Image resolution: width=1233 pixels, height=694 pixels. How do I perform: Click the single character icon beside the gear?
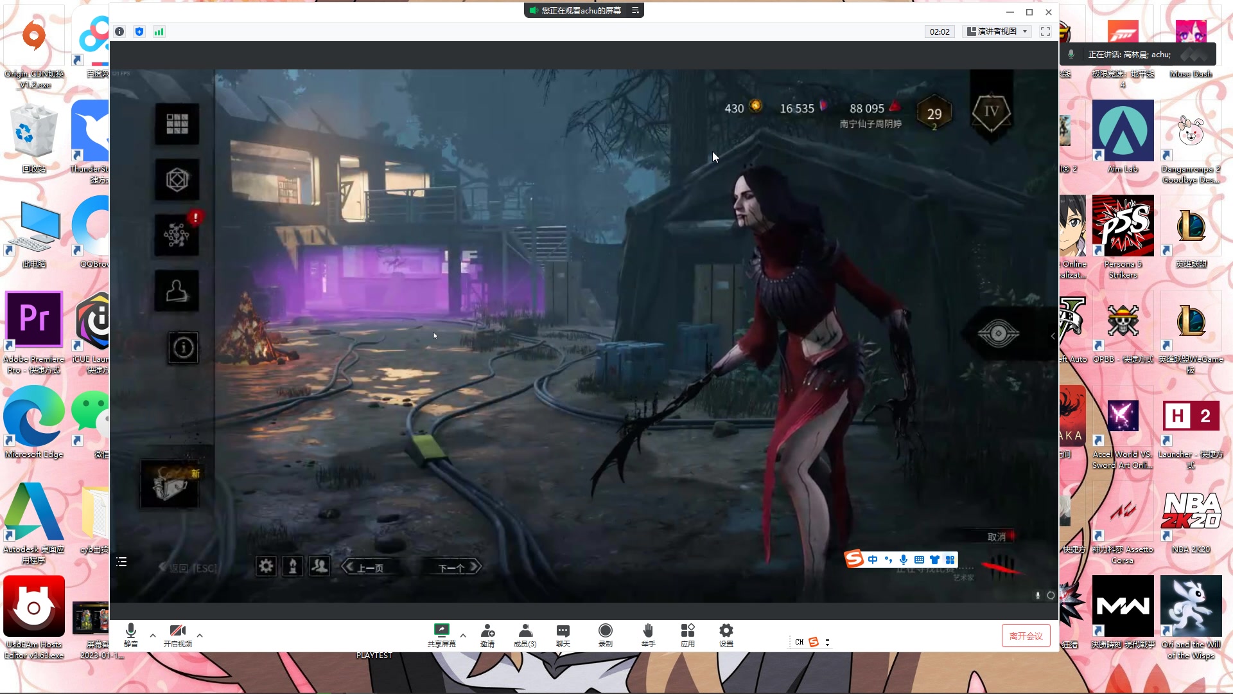point(293,566)
